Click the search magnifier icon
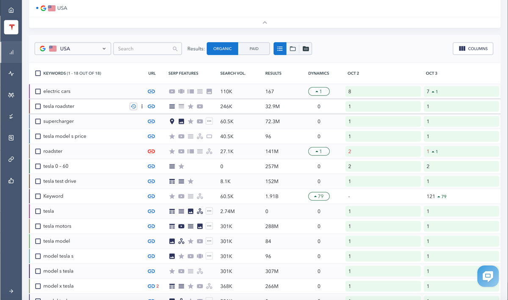Image resolution: width=508 pixels, height=300 pixels. click(175, 49)
